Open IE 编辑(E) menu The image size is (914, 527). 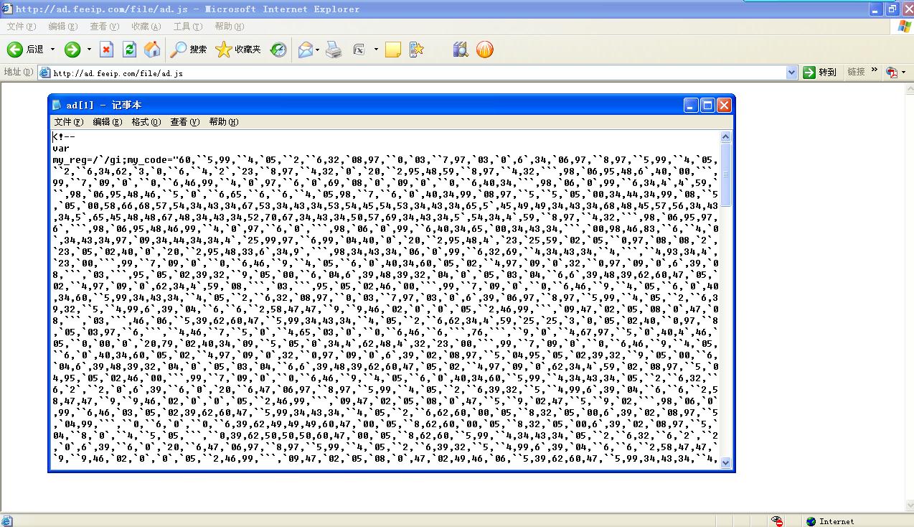63,27
